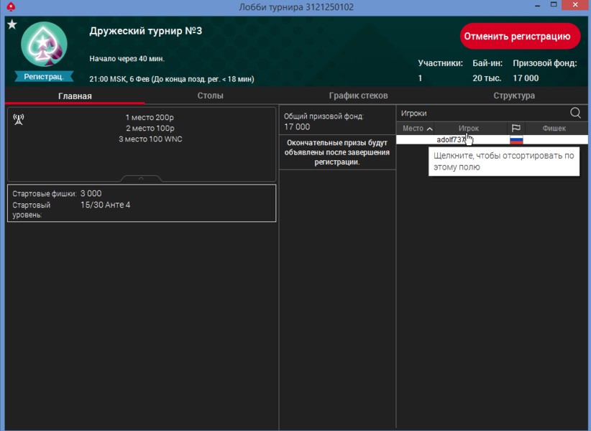Click the Russian flag next to adolf737
The image size is (591, 431).
[516, 140]
